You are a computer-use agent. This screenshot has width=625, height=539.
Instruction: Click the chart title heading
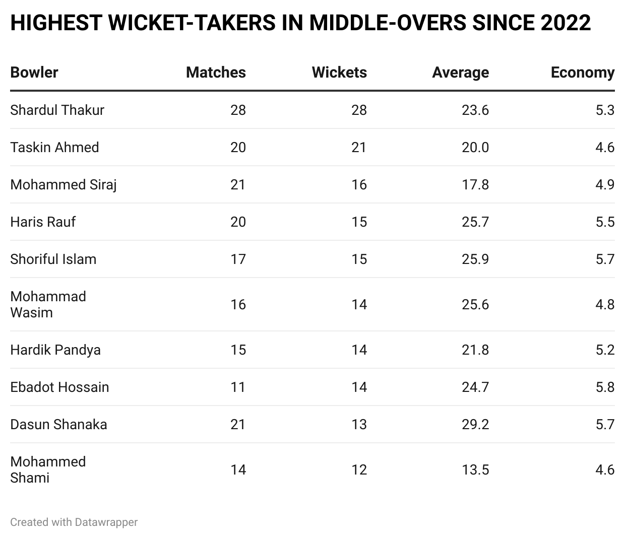point(300,23)
